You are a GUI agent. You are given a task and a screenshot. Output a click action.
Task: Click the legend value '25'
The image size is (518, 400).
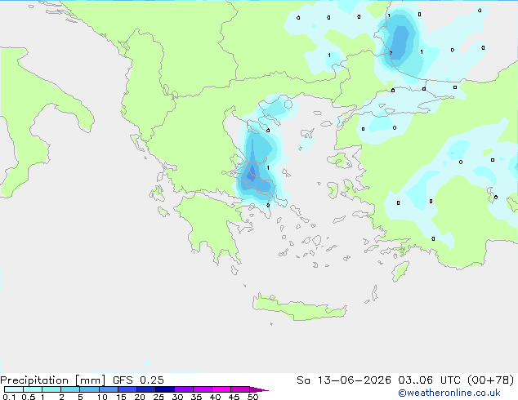[x=159, y=397]
